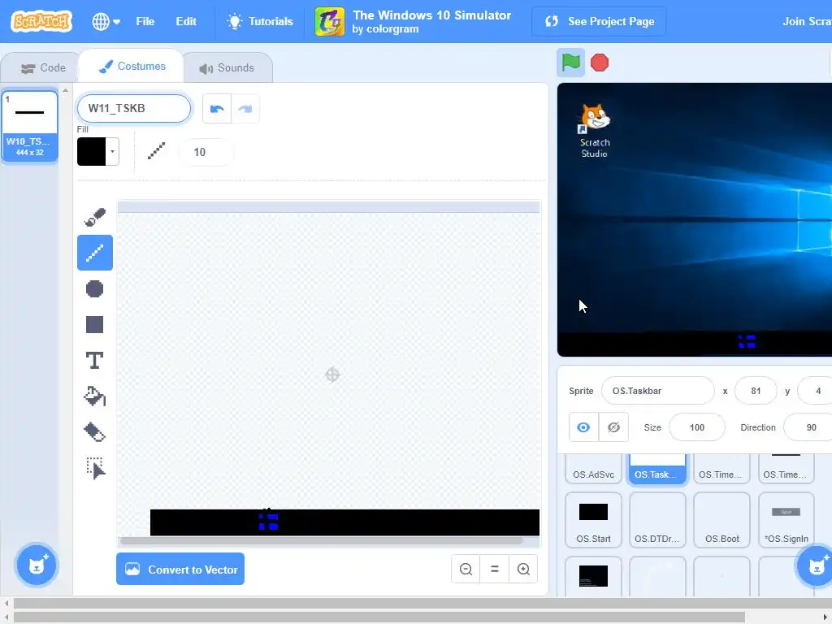Viewport: 832px width, 624px height.
Task: Select the Text tool
Action: click(x=95, y=360)
